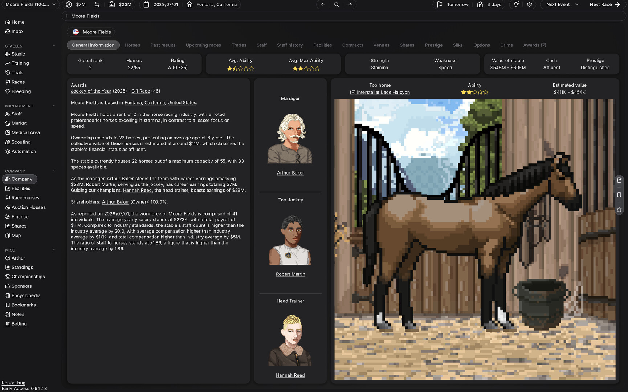
Task: Click the calendar date 2029/07/01
Action: (161, 4)
